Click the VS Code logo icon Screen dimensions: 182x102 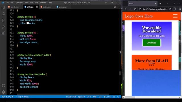3,3
